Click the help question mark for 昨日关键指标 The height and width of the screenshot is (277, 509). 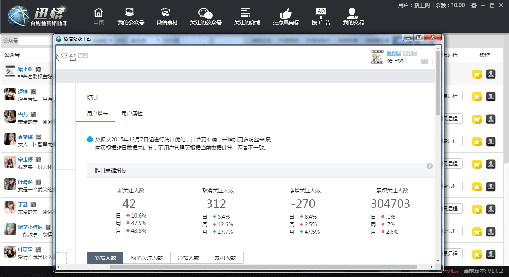[430, 166]
